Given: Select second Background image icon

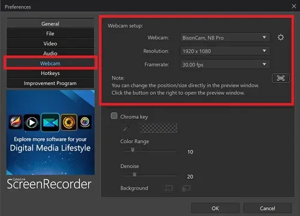Looking at the screenshot, I should pos(186,188).
